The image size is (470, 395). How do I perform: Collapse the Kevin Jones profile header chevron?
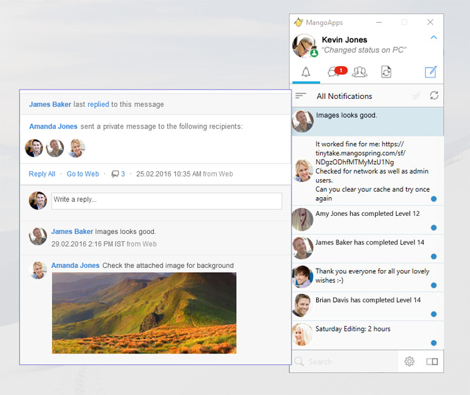tap(433, 37)
